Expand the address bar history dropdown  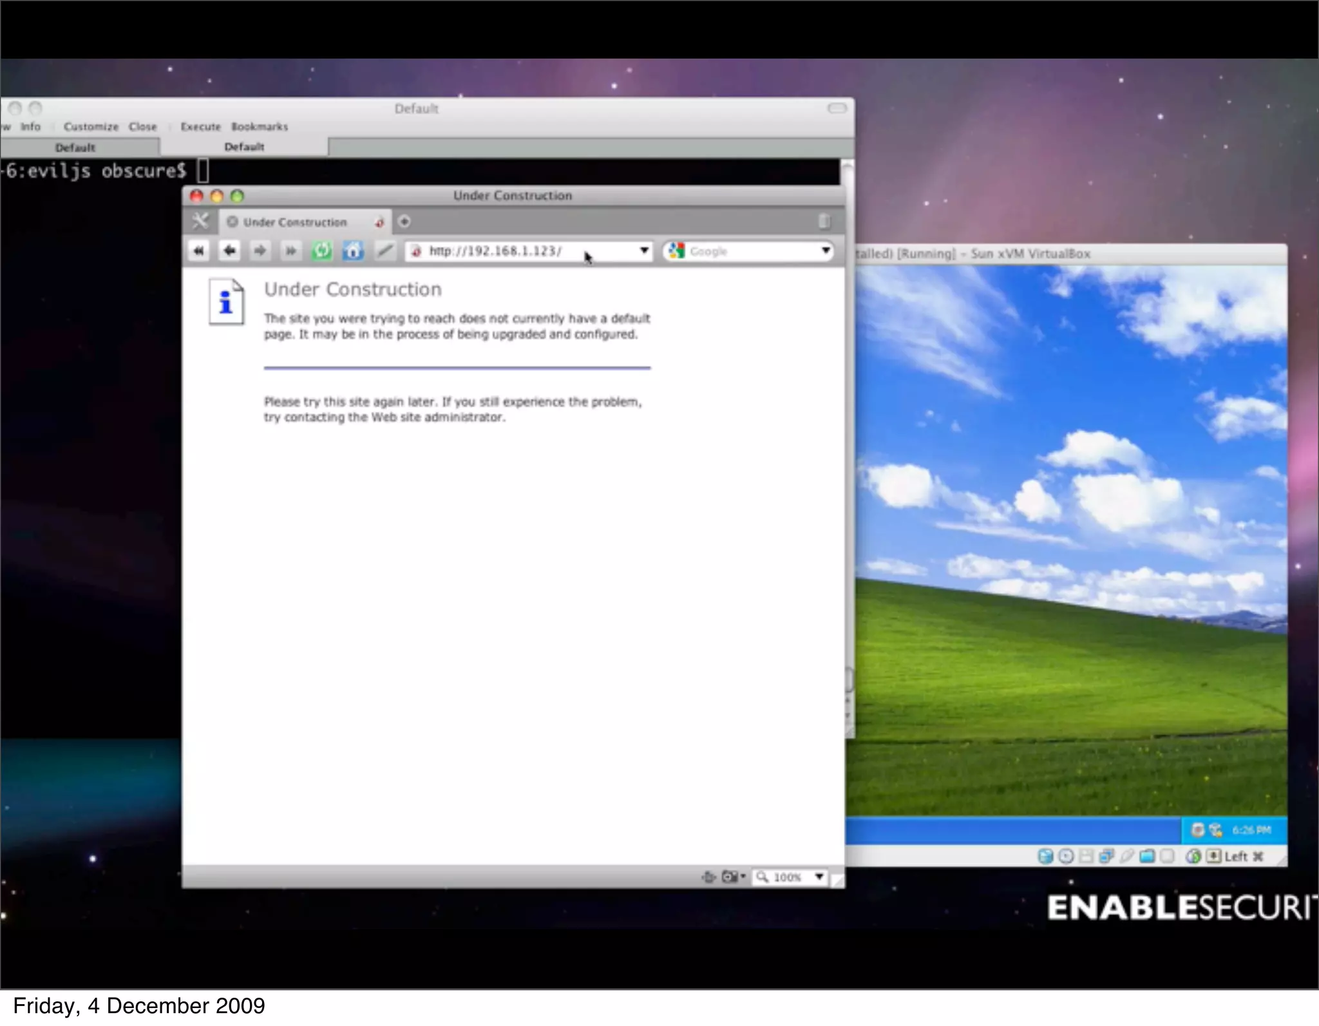pos(643,251)
